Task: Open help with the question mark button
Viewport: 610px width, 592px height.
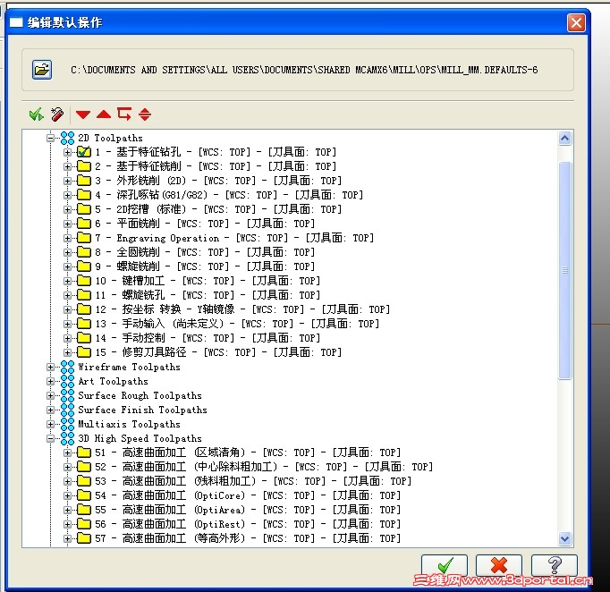Action: (555, 565)
